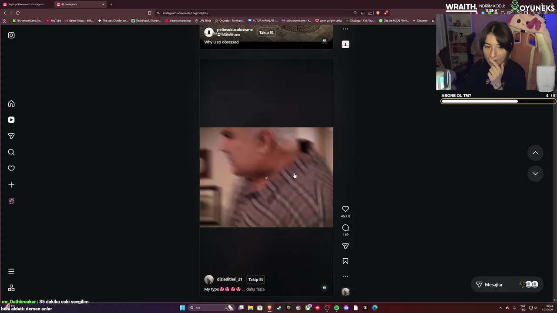Viewport: 557px width, 313px height.
Task: Open Microsoft Edge from the taskbar
Action: point(375,308)
